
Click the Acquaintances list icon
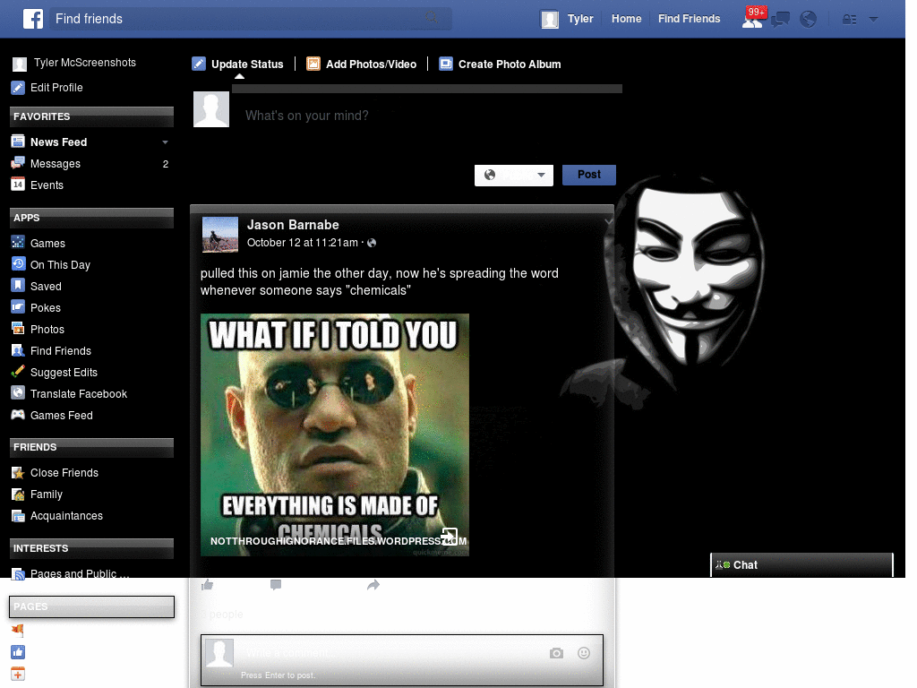click(18, 515)
